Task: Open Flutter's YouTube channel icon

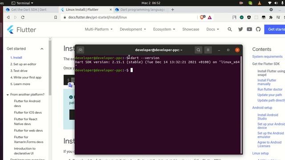Action: (249, 29)
